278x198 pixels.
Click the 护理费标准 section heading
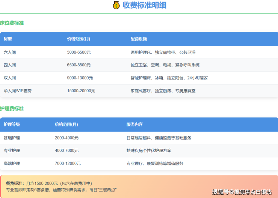12,108
